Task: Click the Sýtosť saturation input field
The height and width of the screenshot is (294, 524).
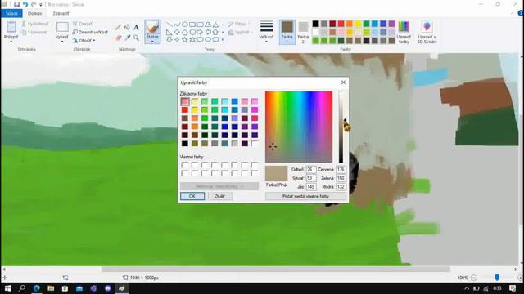Action: pyautogui.click(x=311, y=178)
